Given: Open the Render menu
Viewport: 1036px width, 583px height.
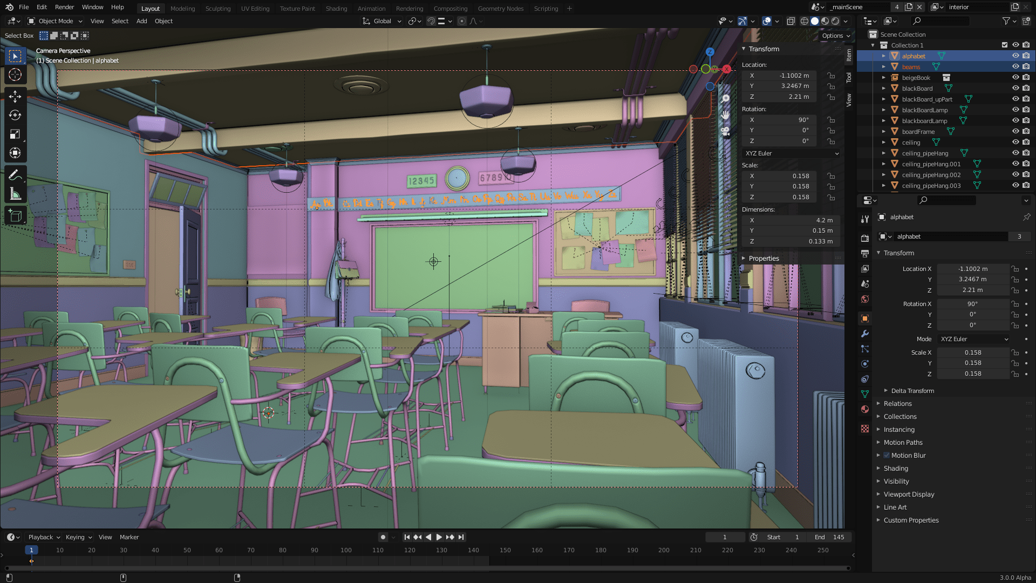Looking at the screenshot, I should coord(64,7).
